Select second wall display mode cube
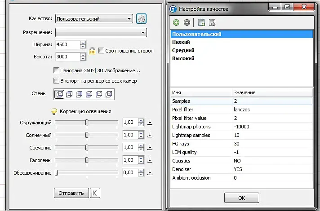The width and height of the screenshot is (320, 211). click(x=69, y=94)
